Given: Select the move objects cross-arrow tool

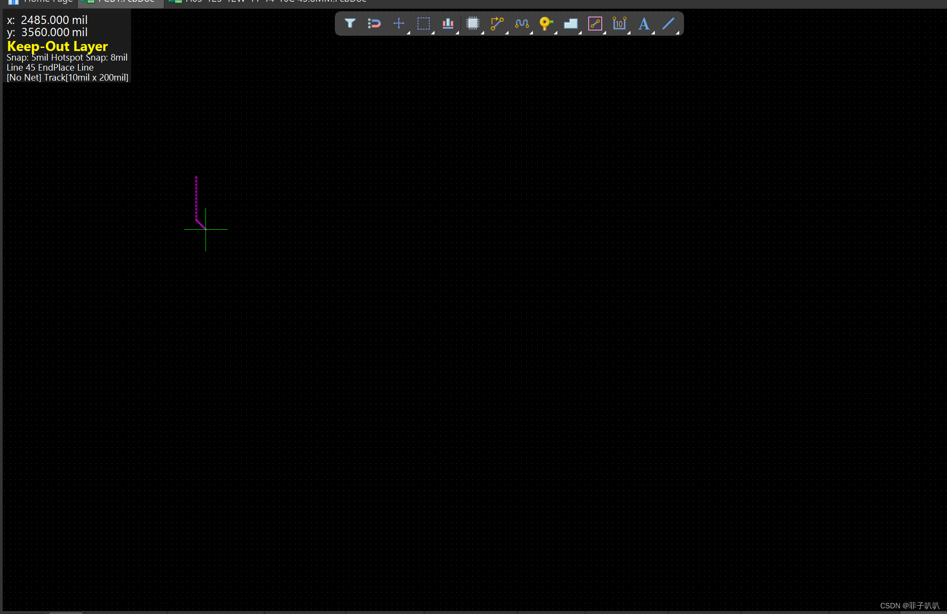Looking at the screenshot, I should tap(398, 23).
